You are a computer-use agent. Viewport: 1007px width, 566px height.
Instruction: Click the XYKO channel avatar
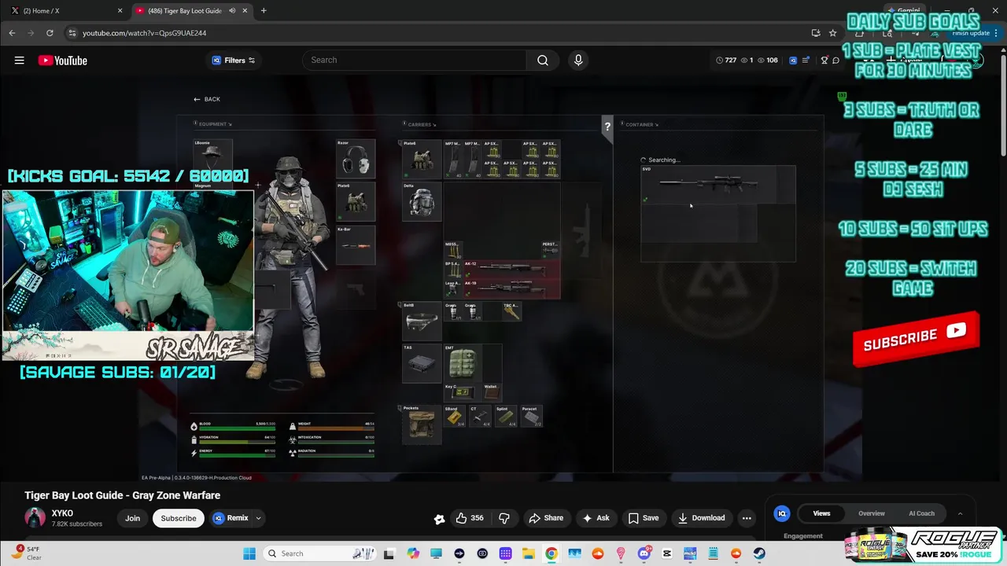[35, 518]
